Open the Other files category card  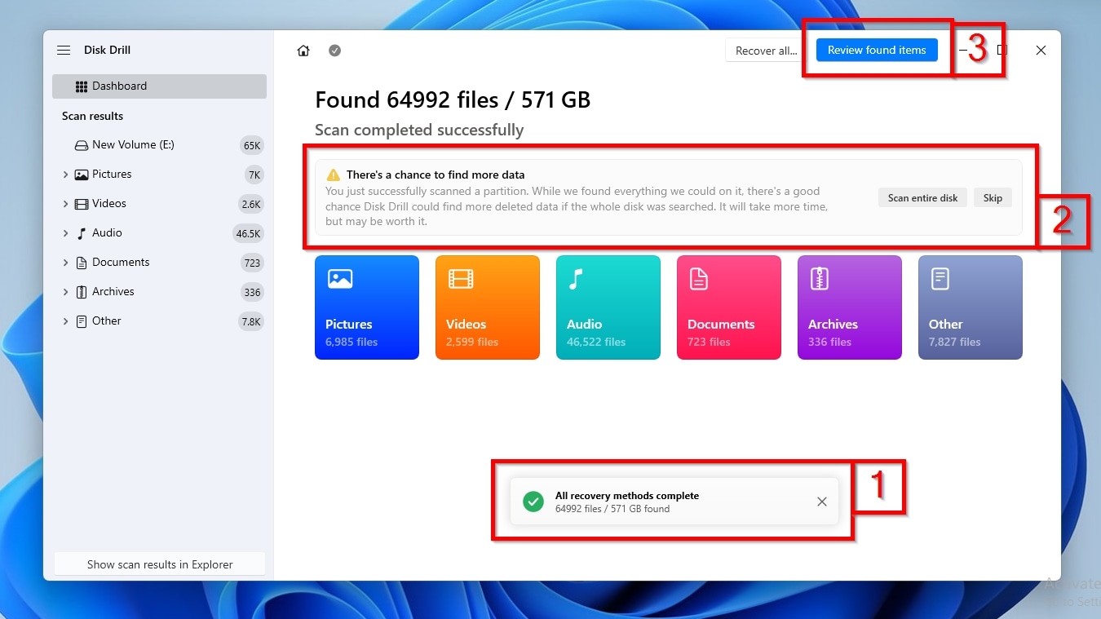click(970, 307)
